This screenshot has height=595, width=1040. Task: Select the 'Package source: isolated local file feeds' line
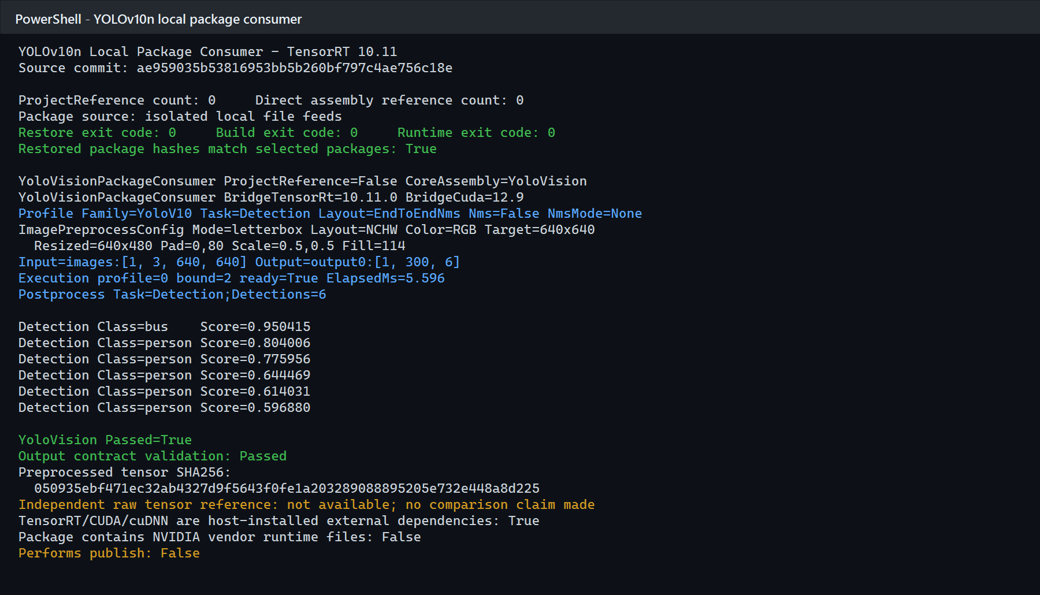coord(180,116)
